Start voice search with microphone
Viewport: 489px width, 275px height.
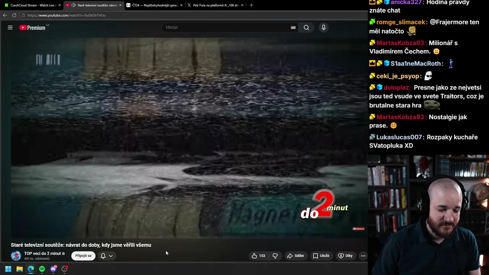(x=324, y=27)
